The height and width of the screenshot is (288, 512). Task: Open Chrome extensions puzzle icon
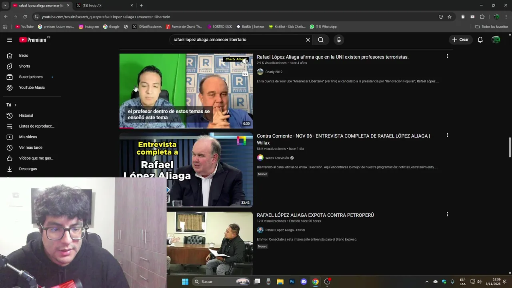click(x=482, y=17)
